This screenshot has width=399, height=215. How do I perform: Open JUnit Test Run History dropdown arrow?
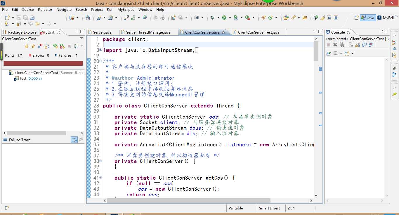[82, 46]
